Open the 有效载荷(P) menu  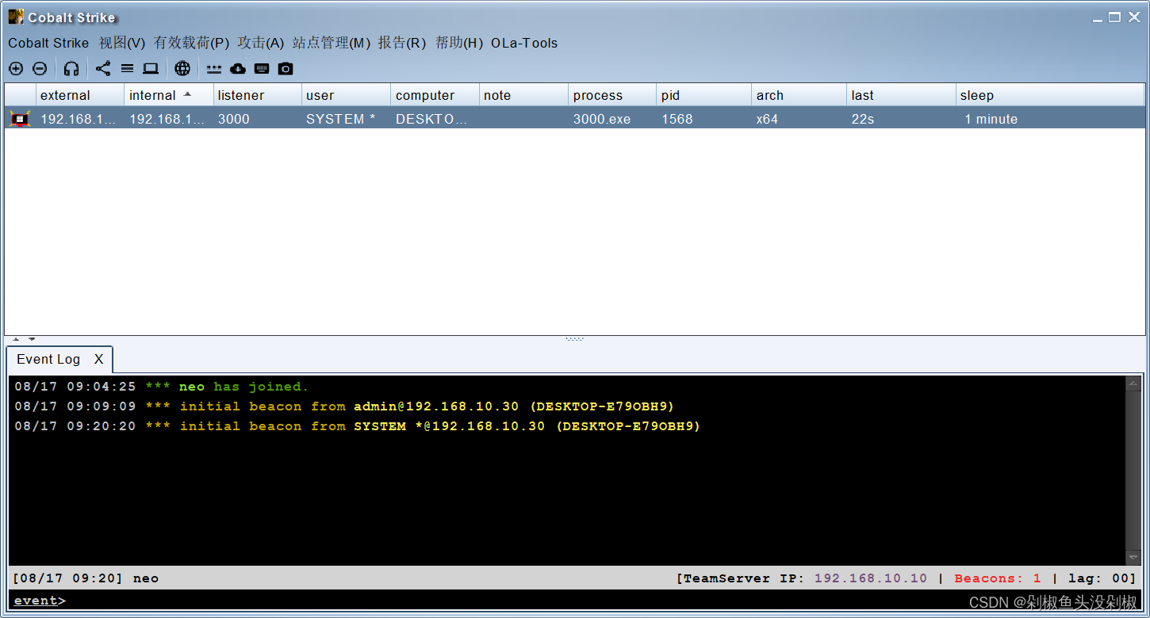pyautogui.click(x=192, y=43)
